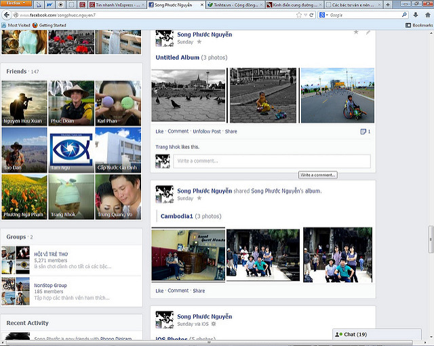Share the Untitled Album post
Viewport: 434px width, 346px height.
231,131
